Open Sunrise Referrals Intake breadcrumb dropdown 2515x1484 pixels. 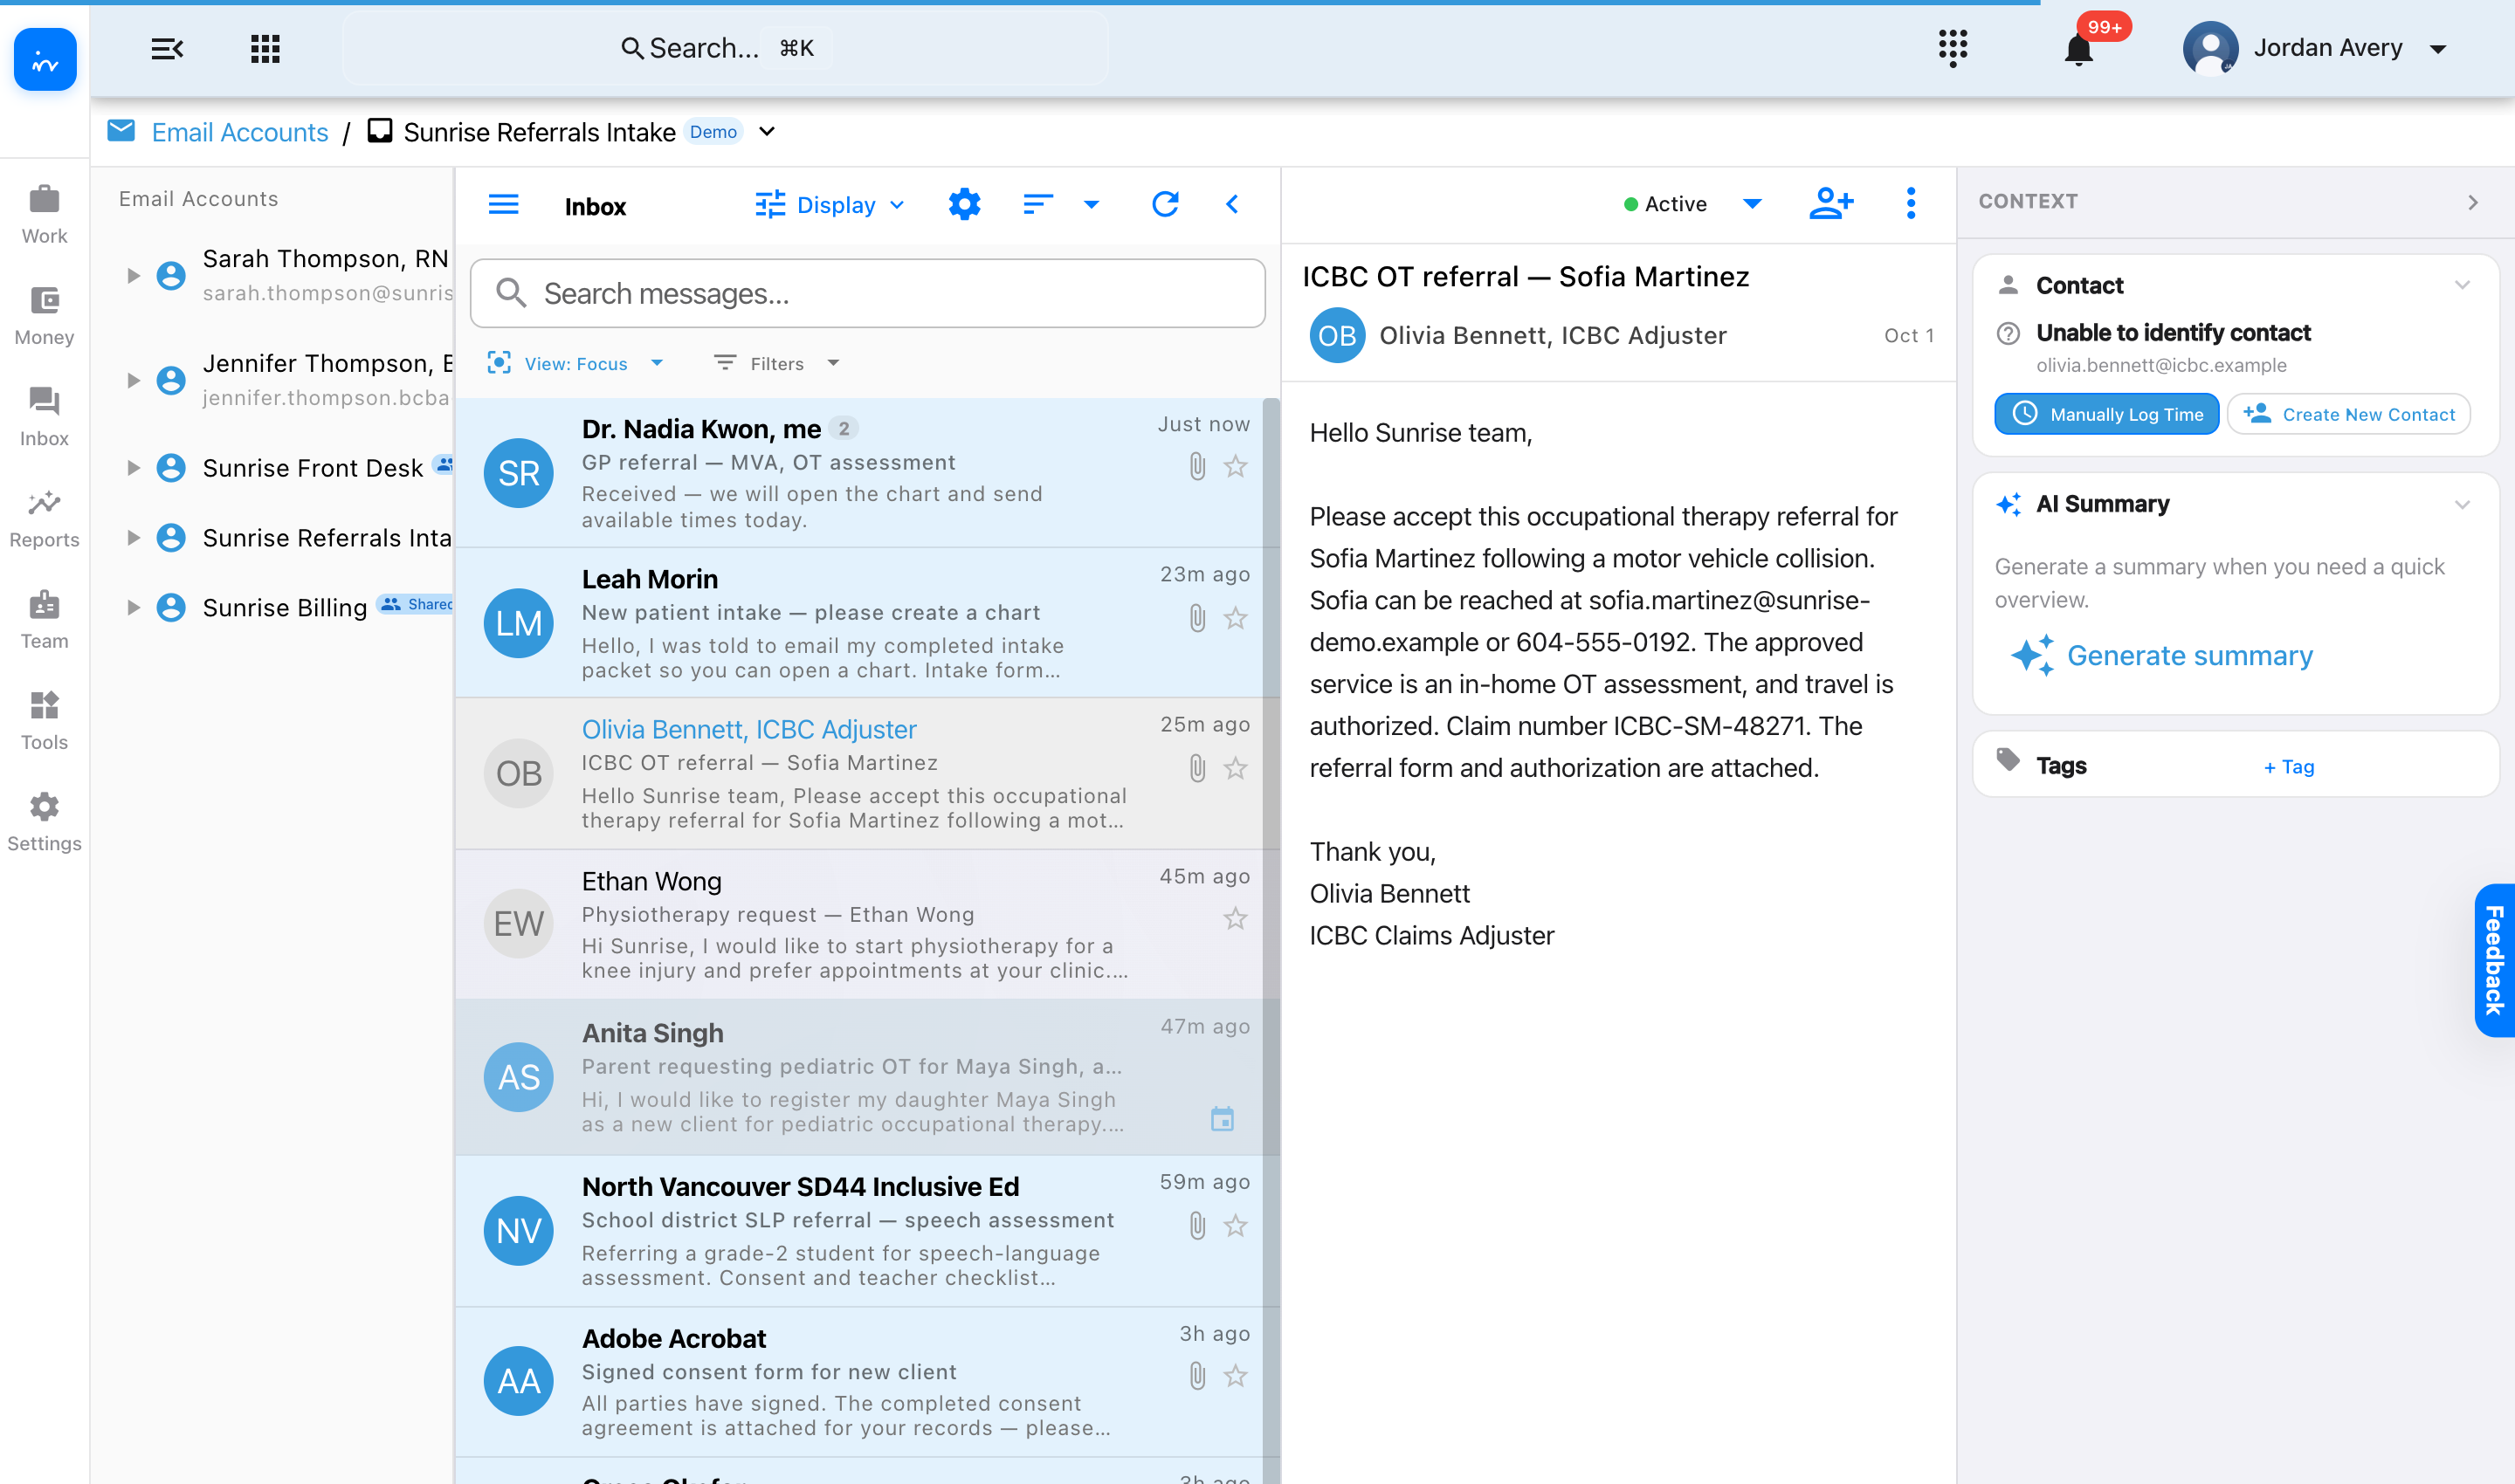(x=768, y=131)
